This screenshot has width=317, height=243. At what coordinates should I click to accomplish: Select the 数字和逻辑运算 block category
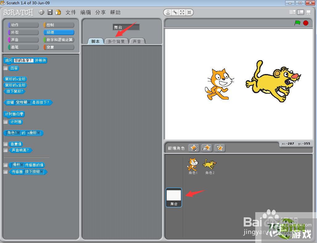pos(59,40)
